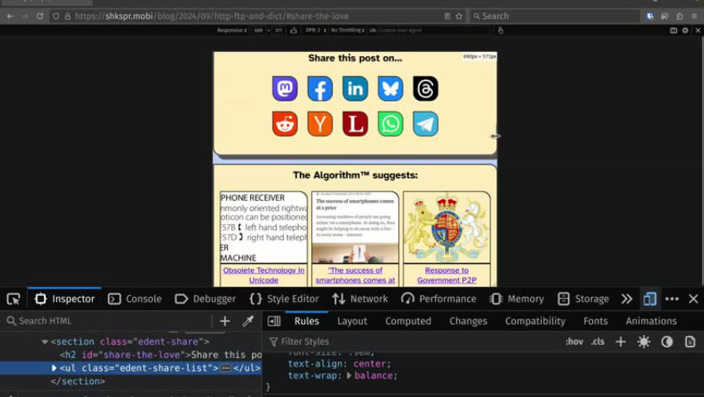Select the Computed sidebar tab
This screenshot has height=397, width=704.
pos(408,321)
